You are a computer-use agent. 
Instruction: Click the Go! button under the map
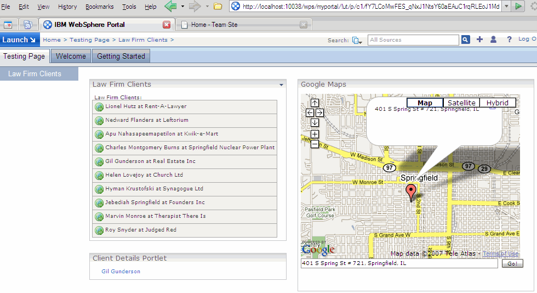[512, 263]
